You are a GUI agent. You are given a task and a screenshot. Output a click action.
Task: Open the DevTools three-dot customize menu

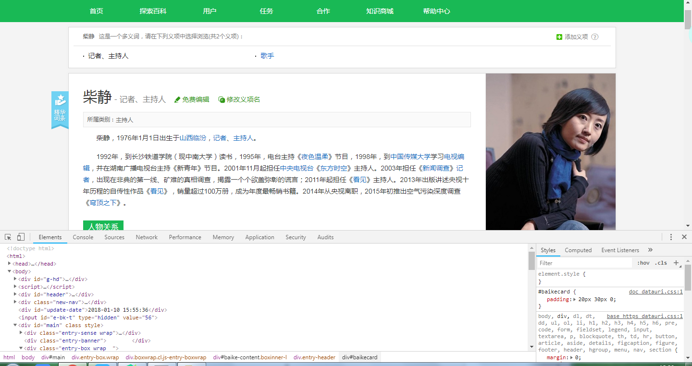click(x=671, y=237)
